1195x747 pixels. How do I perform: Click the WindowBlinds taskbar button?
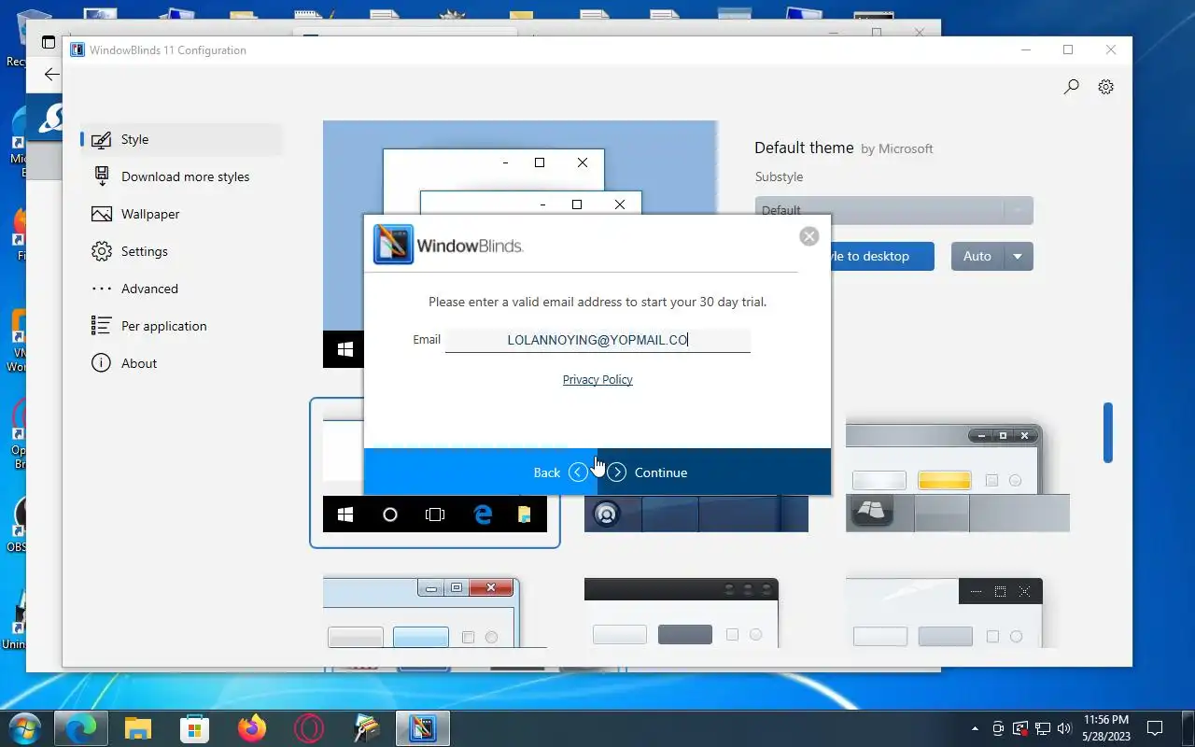(x=423, y=728)
